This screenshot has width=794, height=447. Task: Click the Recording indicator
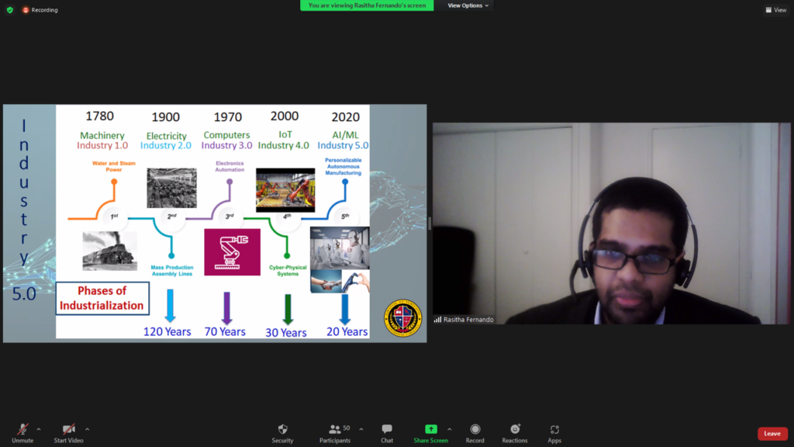pos(40,10)
